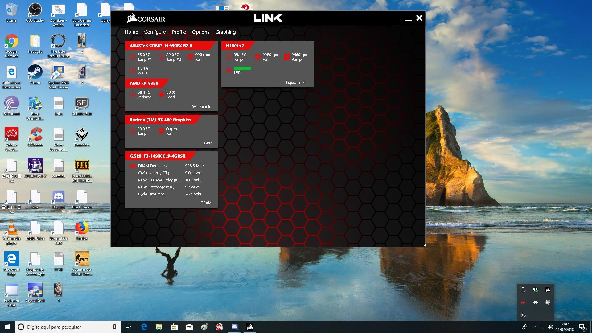The image size is (592, 333).
Task: Click the H100i v2 Pump icon
Action: 287,57
